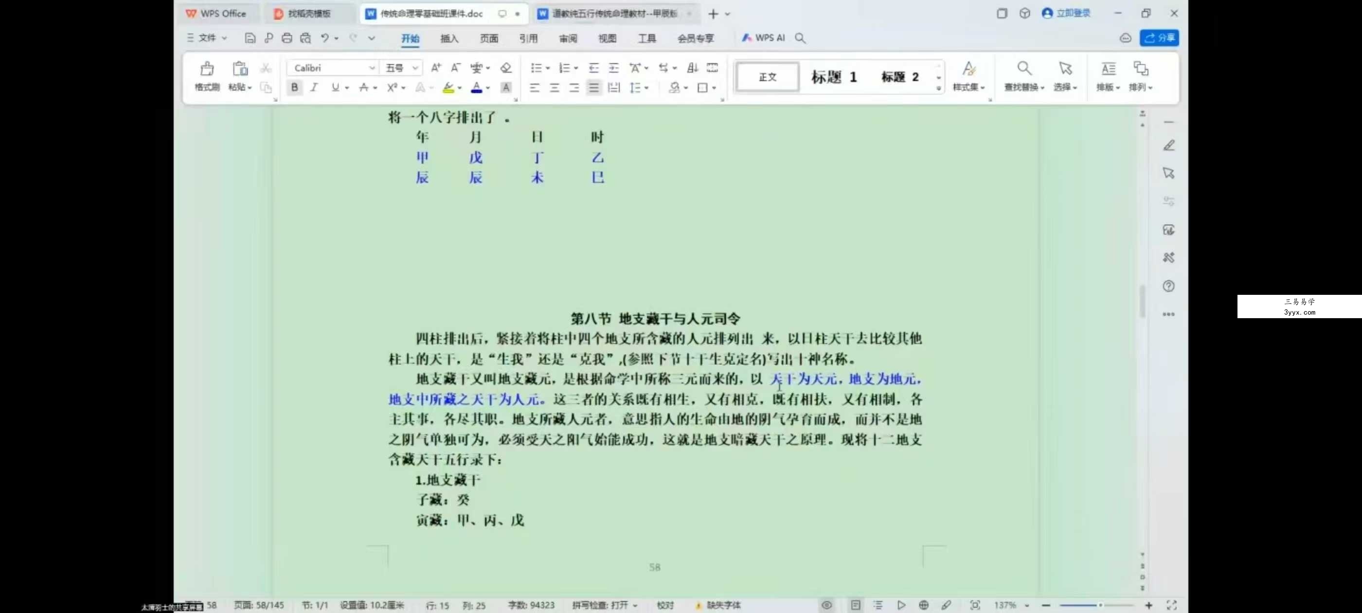Toggle eye protection mode icon in status bar
Screen dimensions: 1362x613
826,605
